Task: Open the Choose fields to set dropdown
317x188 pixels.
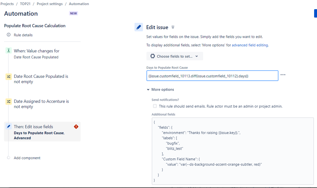Action: (175, 56)
